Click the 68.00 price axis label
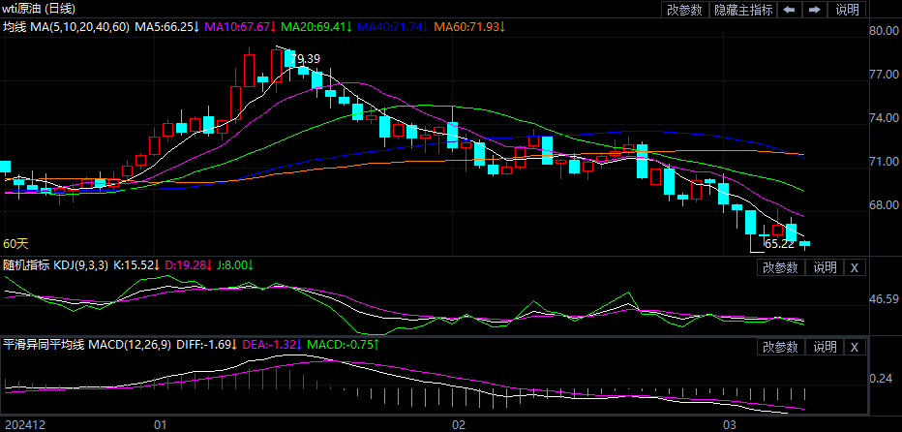The width and height of the screenshot is (902, 432). click(885, 205)
